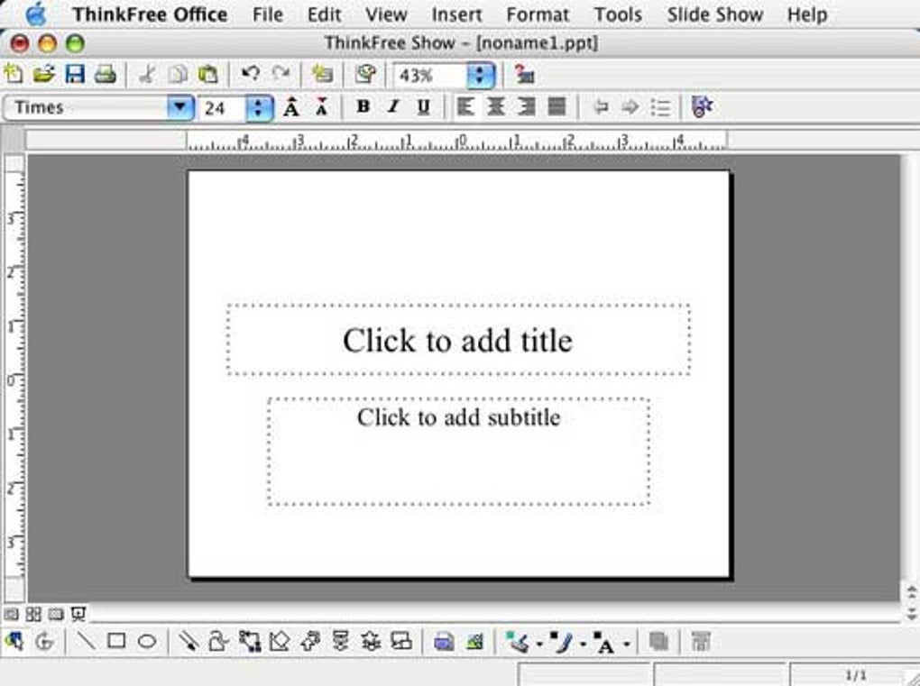Open the font color picker arrow

click(x=627, y=644)
